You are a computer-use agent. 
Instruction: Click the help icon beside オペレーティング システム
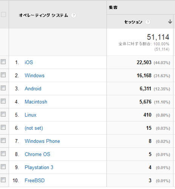click(74, 15)
